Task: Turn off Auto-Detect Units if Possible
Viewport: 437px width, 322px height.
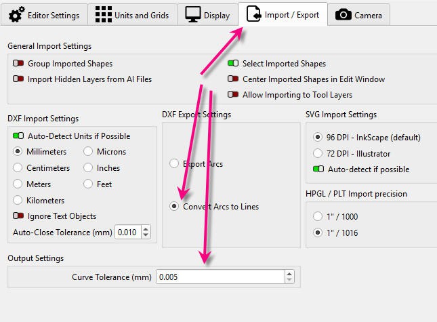Action: pos(18,136)
